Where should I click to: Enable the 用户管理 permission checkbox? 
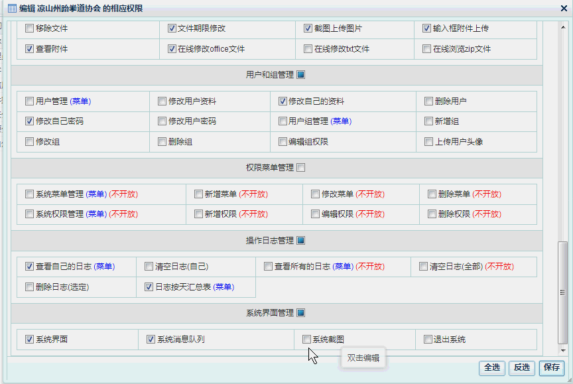(29, 101)
